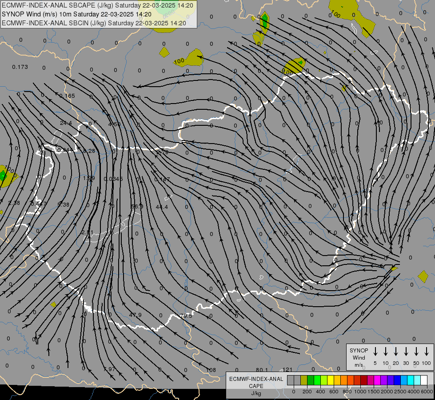The width and height of the screenshot is (435, 400).
Task: Click the value 0.173 on the map
Action: click(x=20, y=67)
